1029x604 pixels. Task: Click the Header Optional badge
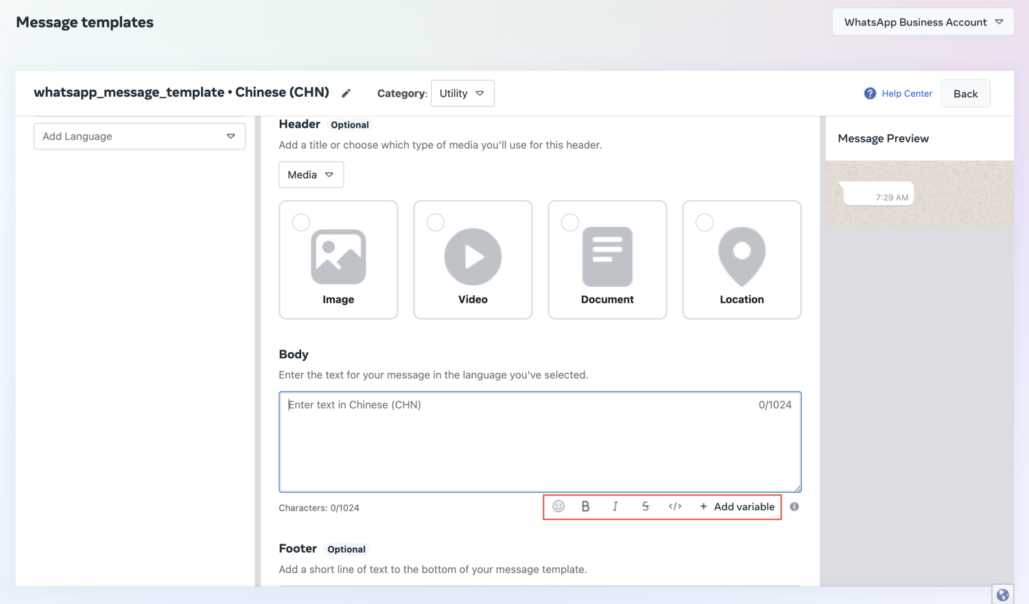tap(350, 125)
